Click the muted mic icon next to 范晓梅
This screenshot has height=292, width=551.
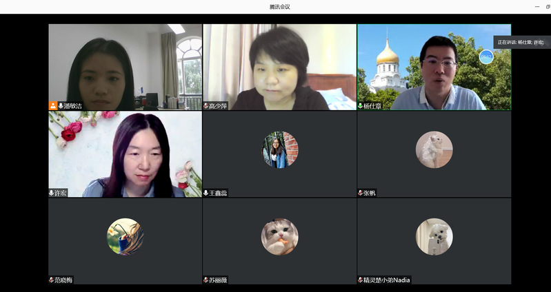click(x=52, y=280)
